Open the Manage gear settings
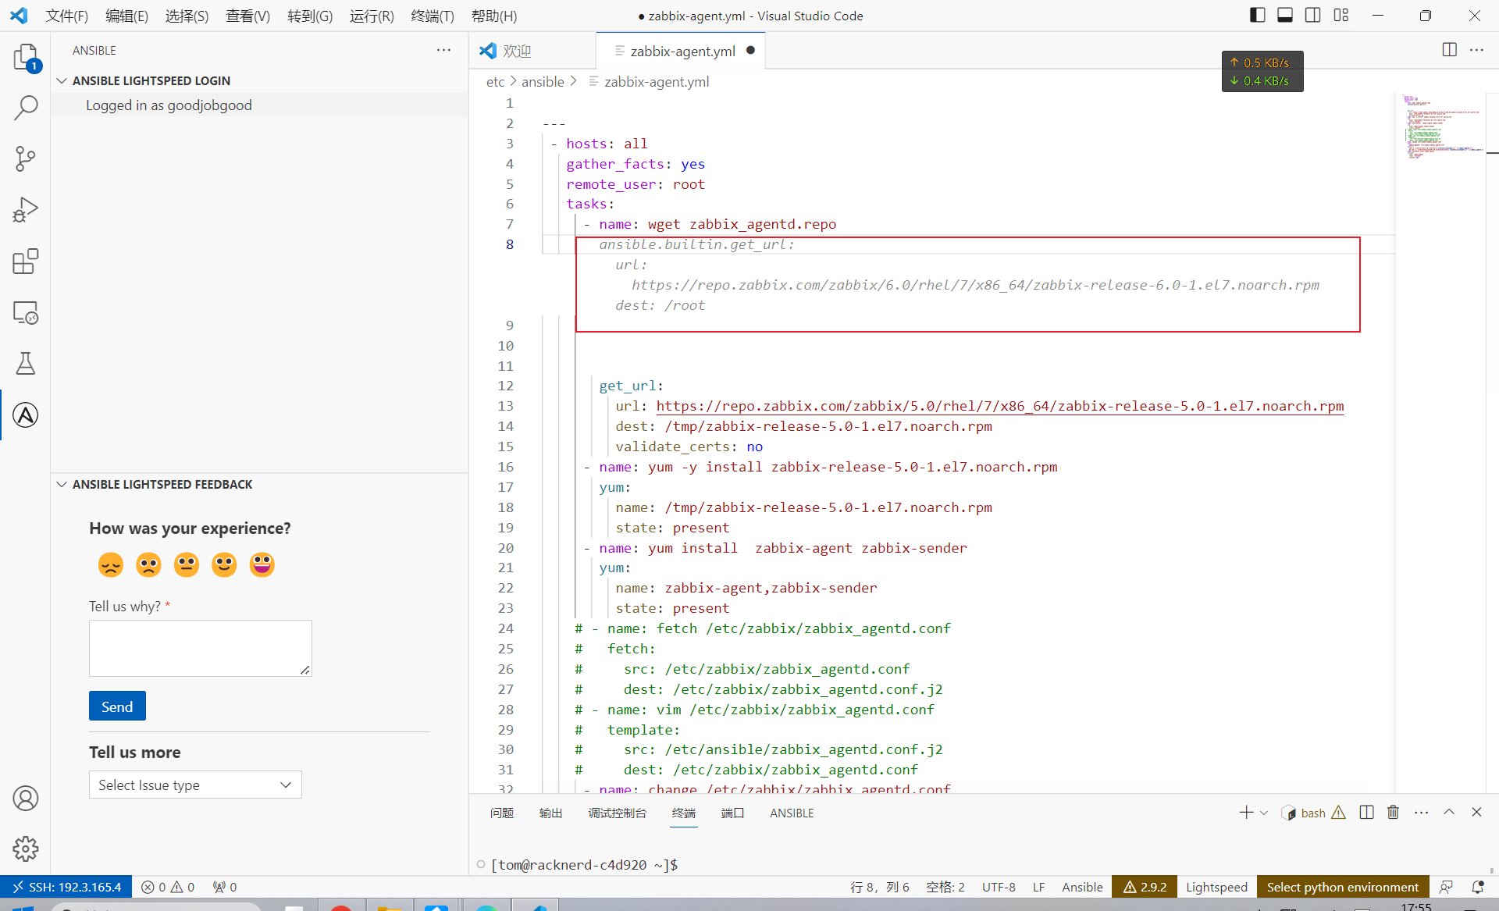 [x=25, y=849]
